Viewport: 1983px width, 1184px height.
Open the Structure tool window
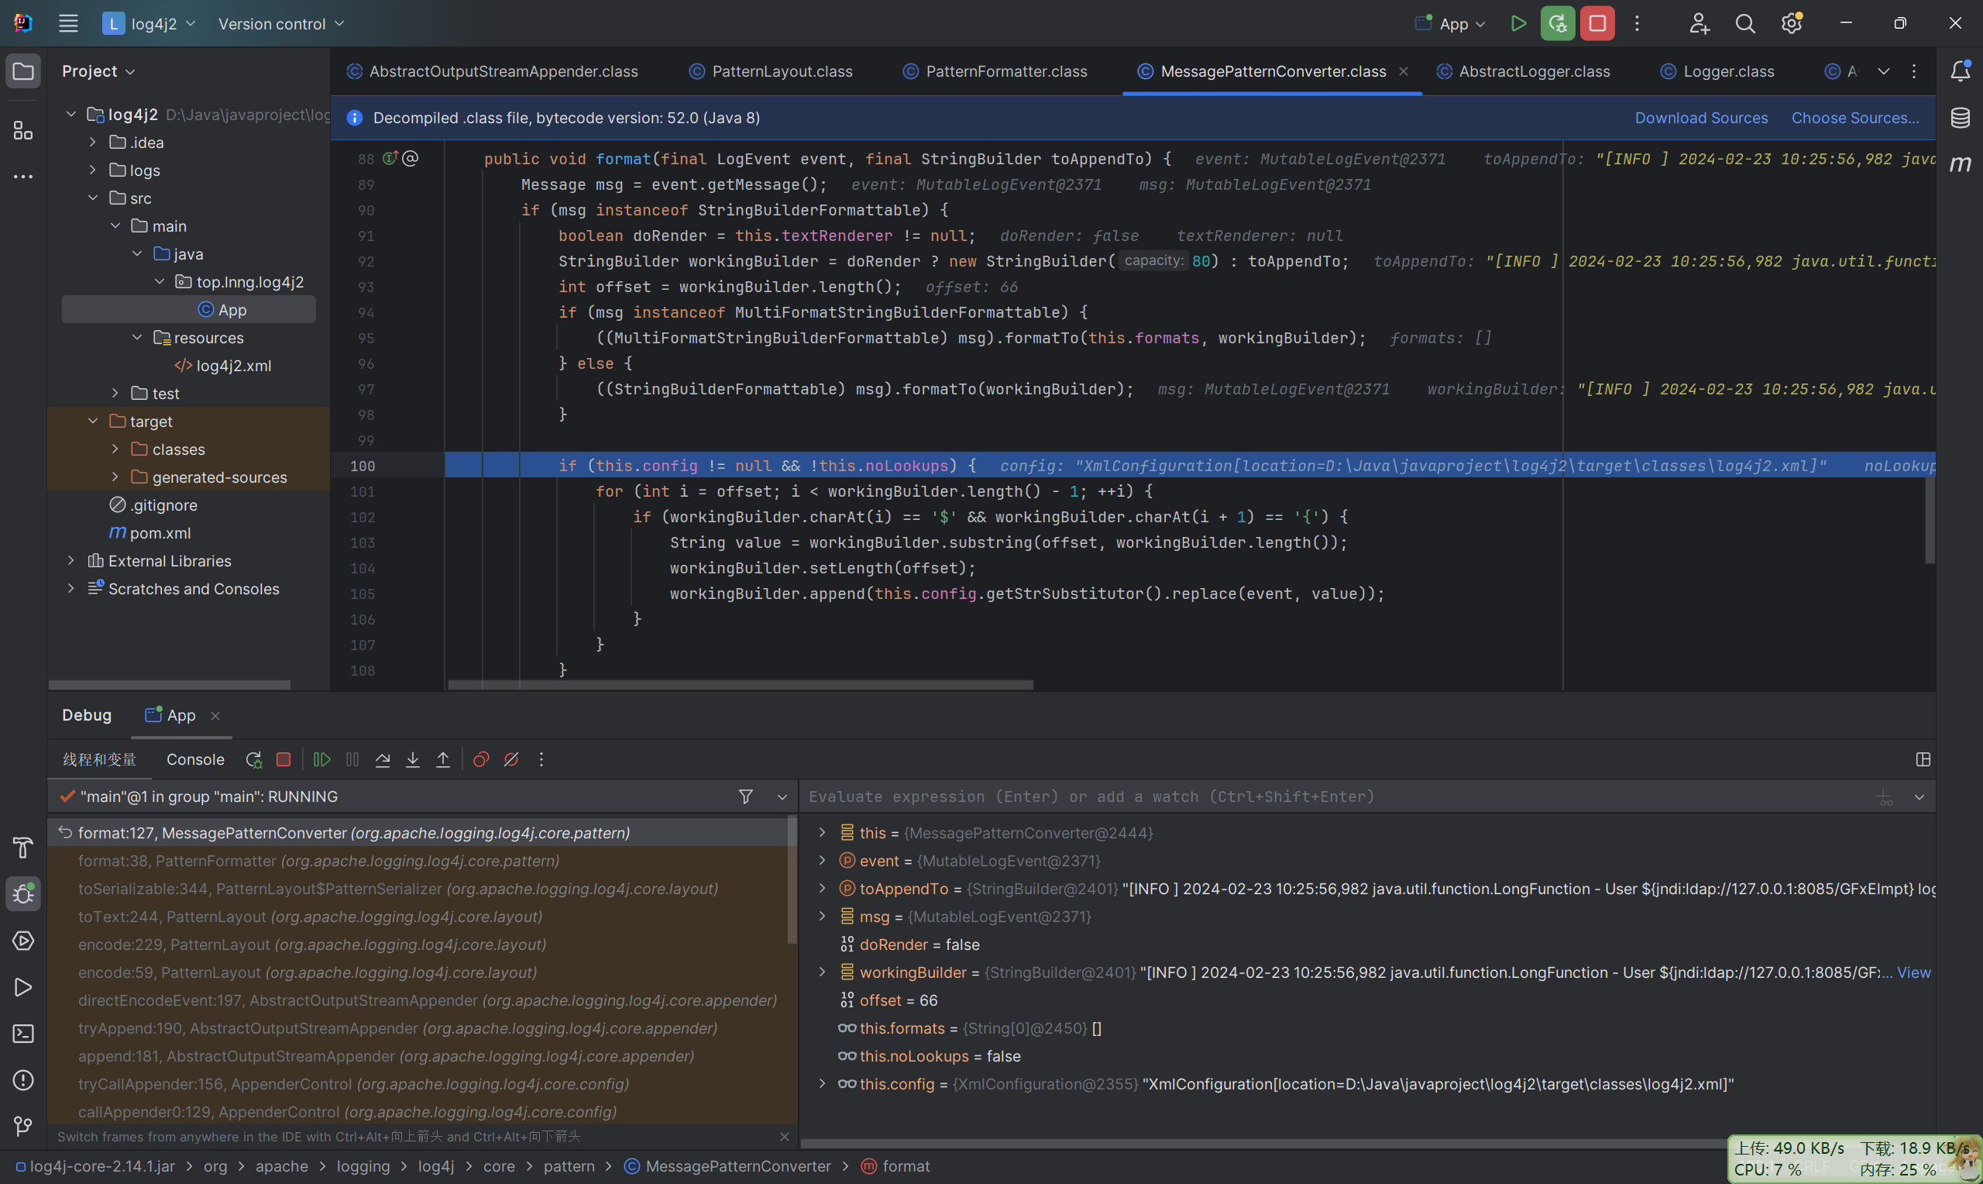pos(23,130)
